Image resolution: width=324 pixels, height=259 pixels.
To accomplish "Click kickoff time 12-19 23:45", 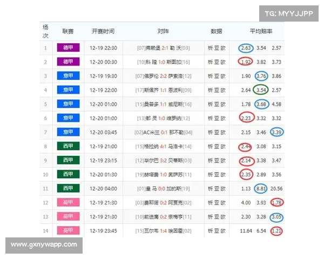I will [x=103, y=231].
